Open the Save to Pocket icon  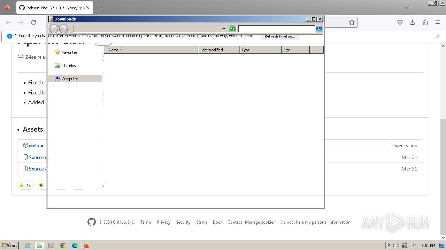pos(400,22)
